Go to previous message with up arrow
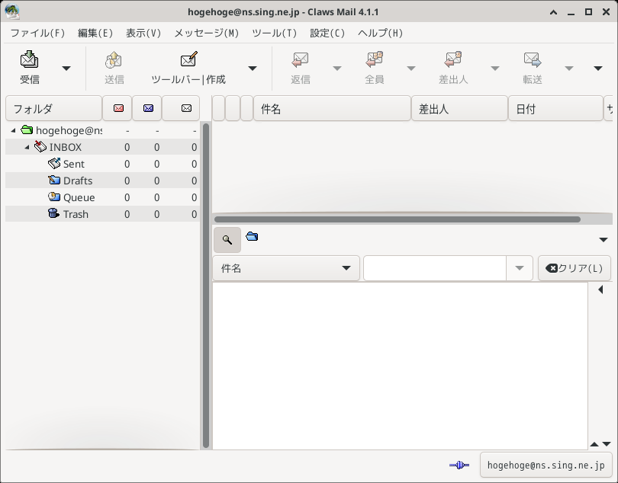The image size is (618, 483). click(x=594, y=444)
